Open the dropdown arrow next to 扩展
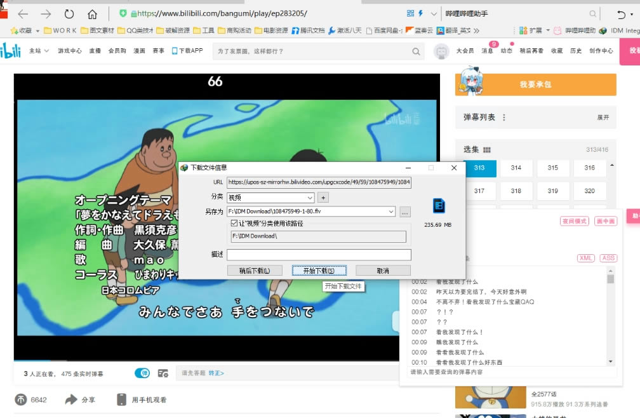 click(548, 30)
